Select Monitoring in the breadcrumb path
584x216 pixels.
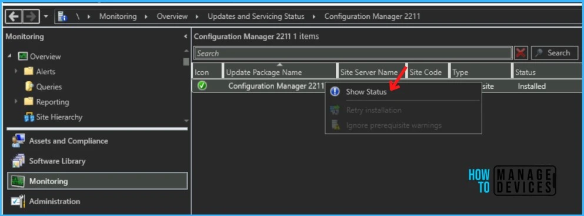click(118, 16)
